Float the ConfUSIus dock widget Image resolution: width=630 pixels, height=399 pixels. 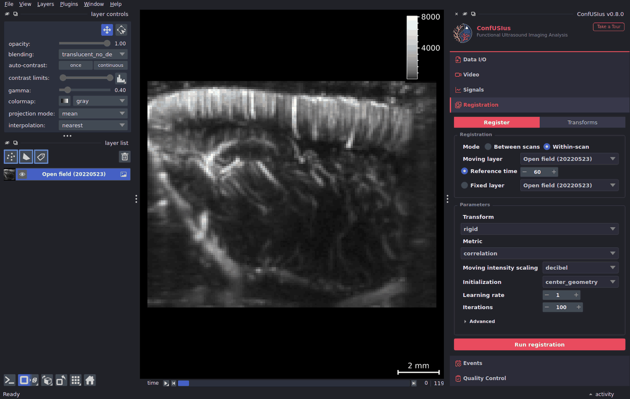pyautogui.click(x=473, y=14)
